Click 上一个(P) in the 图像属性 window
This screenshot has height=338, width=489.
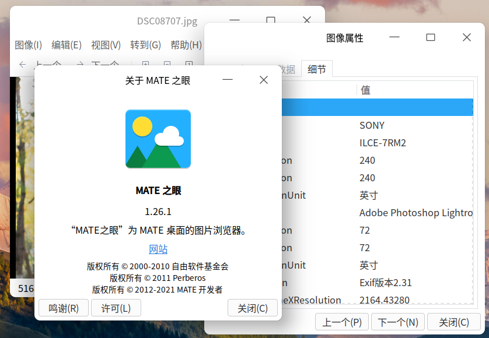click(342, 322)
